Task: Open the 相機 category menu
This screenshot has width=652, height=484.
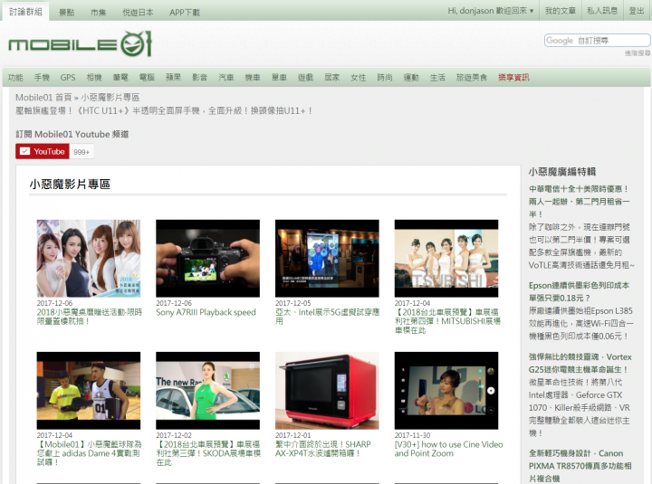Action: pyautogui.click(x=94, y=77)
